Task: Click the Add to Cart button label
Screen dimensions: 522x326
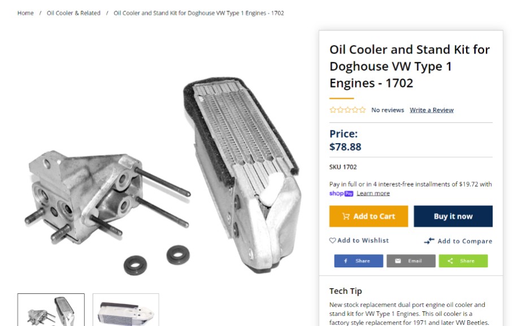Action: [x=374, y=217]
